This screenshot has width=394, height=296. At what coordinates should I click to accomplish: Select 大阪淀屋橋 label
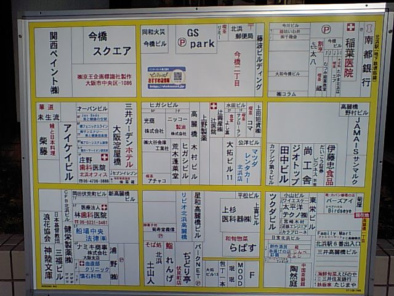point(117,146)
